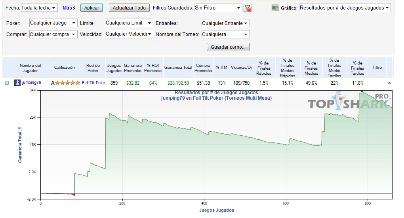
Task: Sort by % de Finales Rápidos header
Action: 264,68
